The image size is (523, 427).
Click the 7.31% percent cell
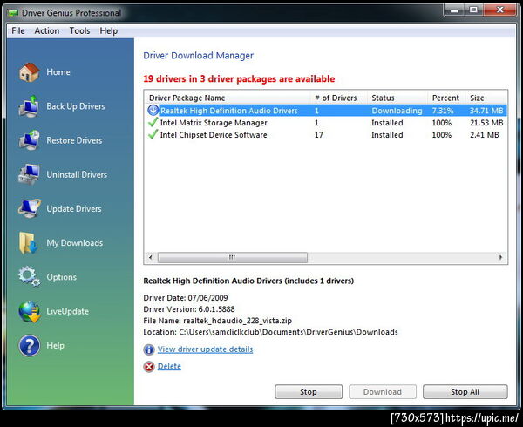click(443, 111)
